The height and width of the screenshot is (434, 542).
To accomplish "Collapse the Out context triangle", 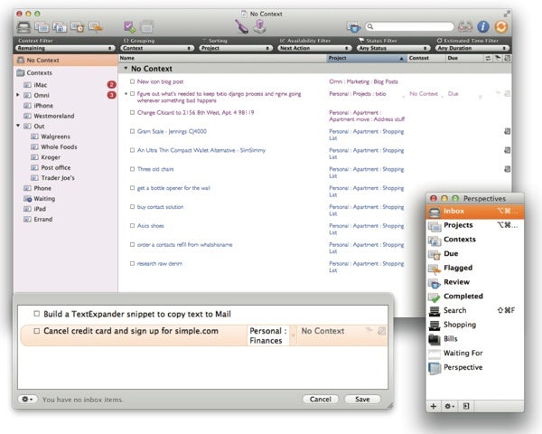I will (x=18, y=126).
